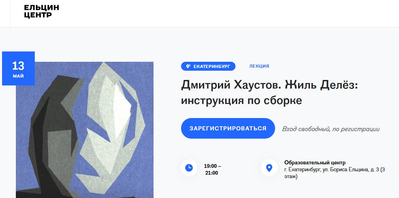Select the blue 13 май date badge
The width and height of the screenshot is (399, 198).
18,68
